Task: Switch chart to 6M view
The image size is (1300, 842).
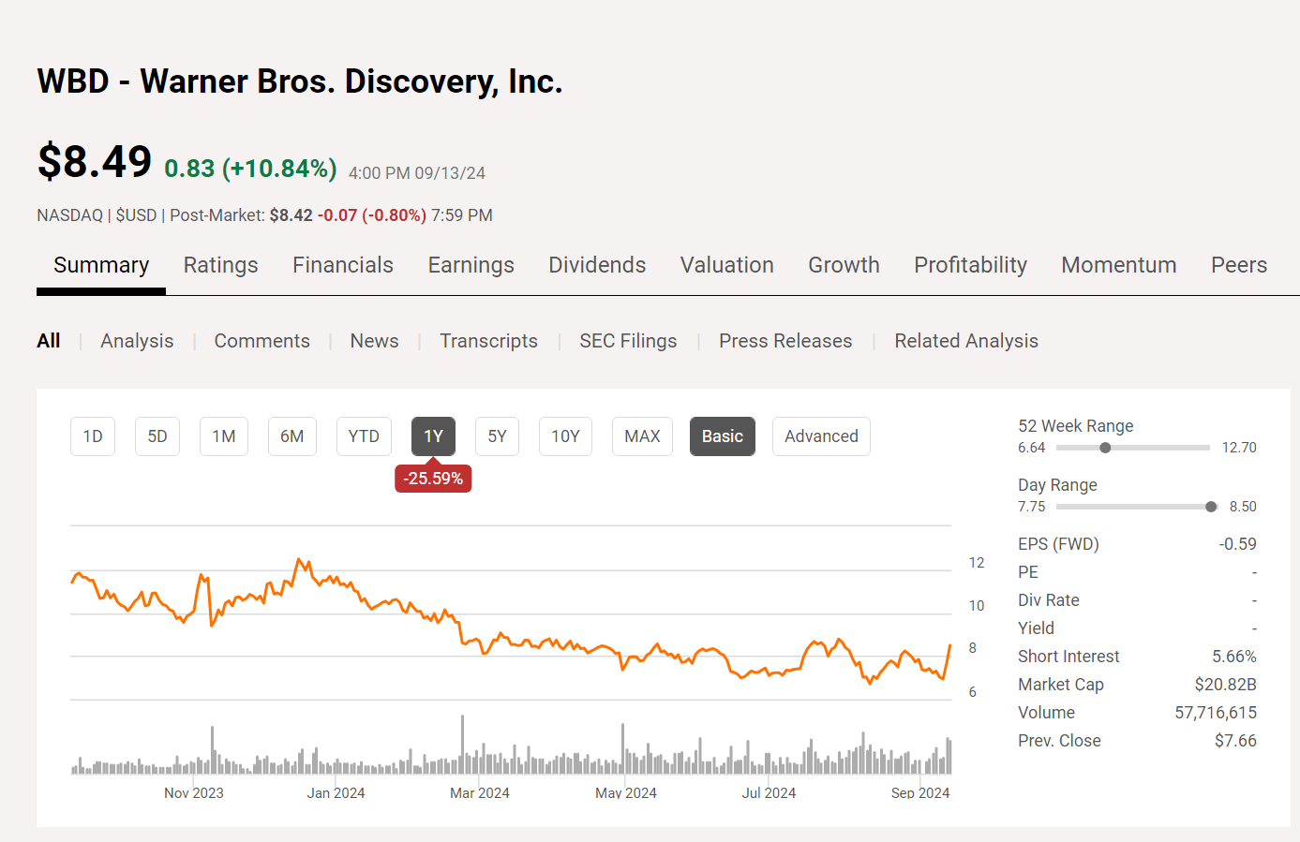Action: (291, 436)
